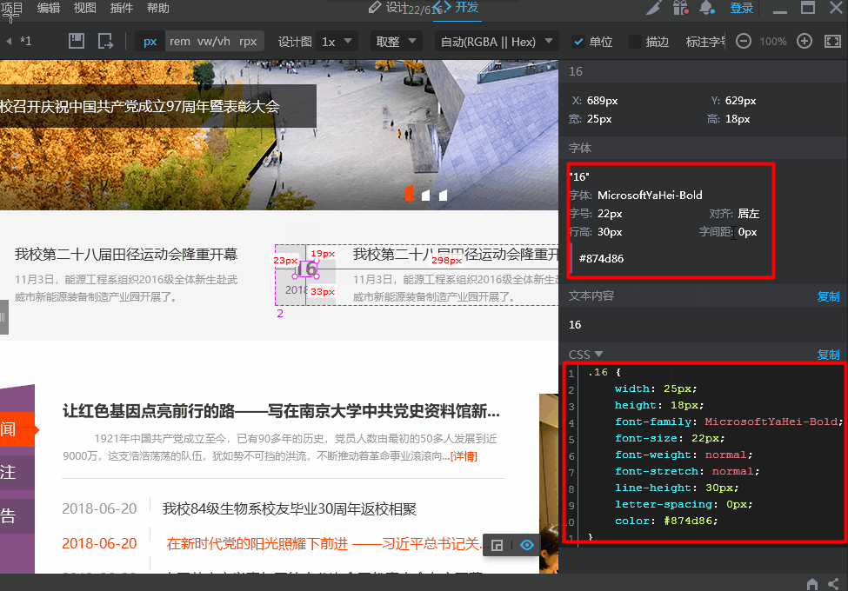Screen dimensions: 848x591
Task: Open the 设计图 1x scale dropdown
Action: 338,42
